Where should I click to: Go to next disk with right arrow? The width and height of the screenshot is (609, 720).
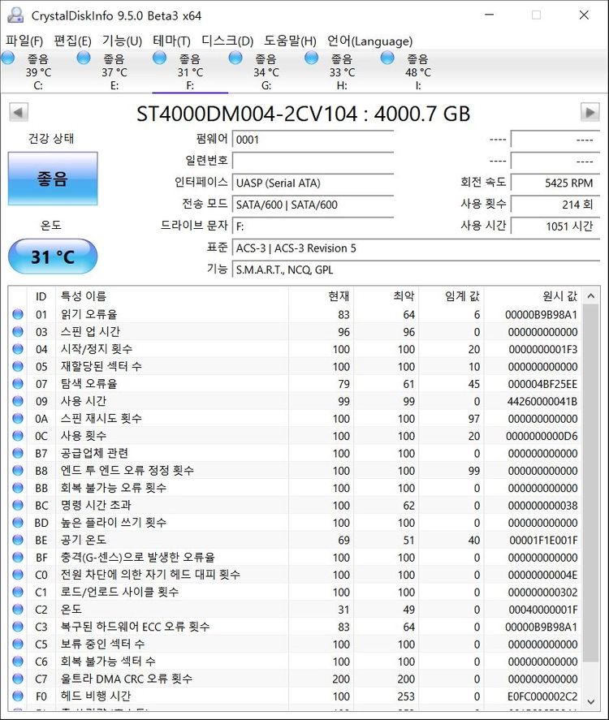pyautogui.click(x=590, y=113)
